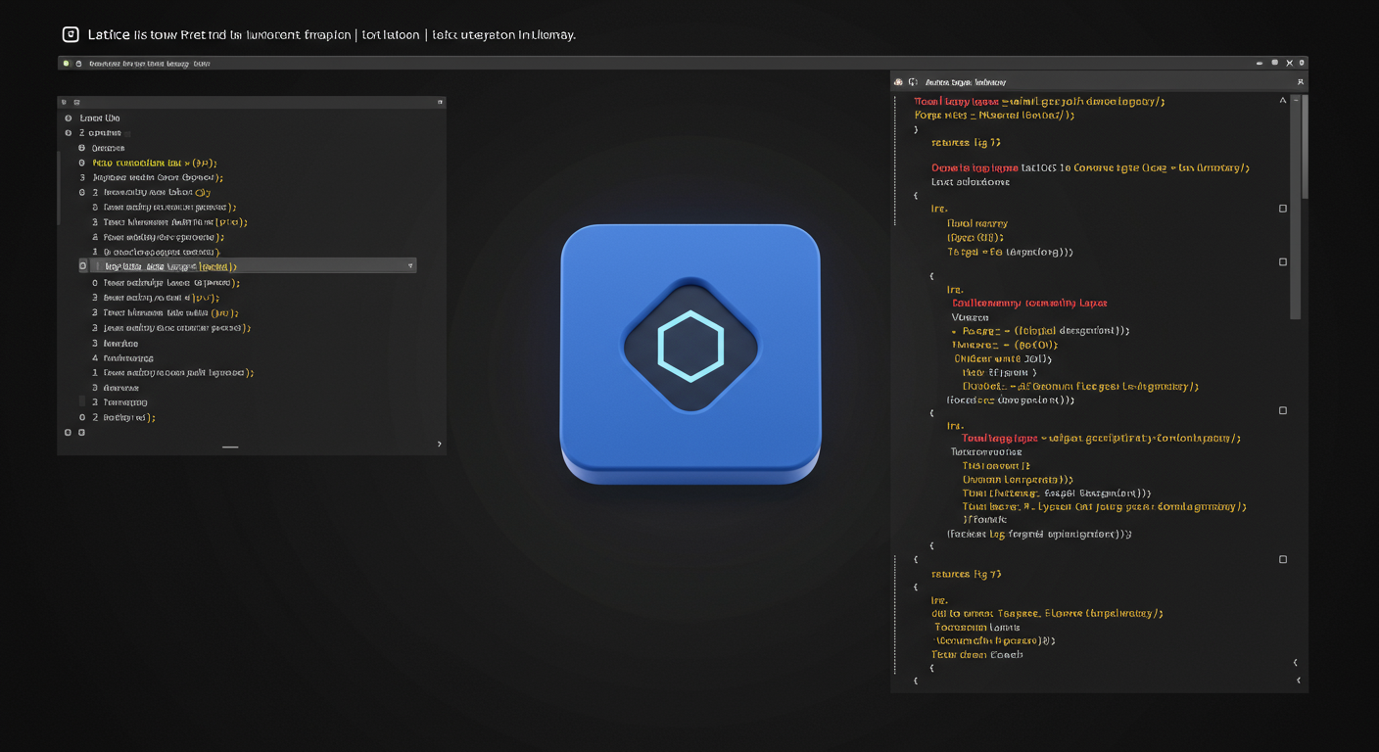Image resolution: width=1379 pixels, height=752 pixels.
Task: Select the yellow highlighted code row in left tree
Action: pyautogui.click(x=155, y=164)
